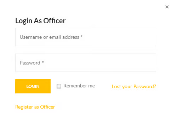
Task: Start password recovery via the yellow link
Action: (134, 87)
